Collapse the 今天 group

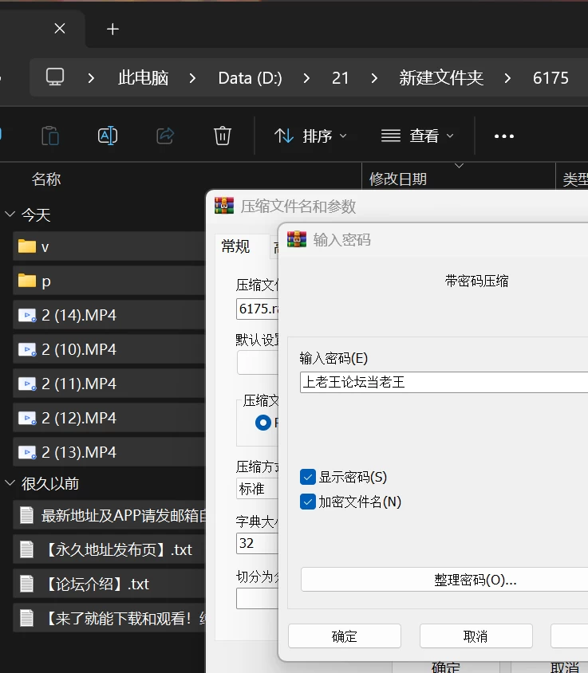coord(10,214)
